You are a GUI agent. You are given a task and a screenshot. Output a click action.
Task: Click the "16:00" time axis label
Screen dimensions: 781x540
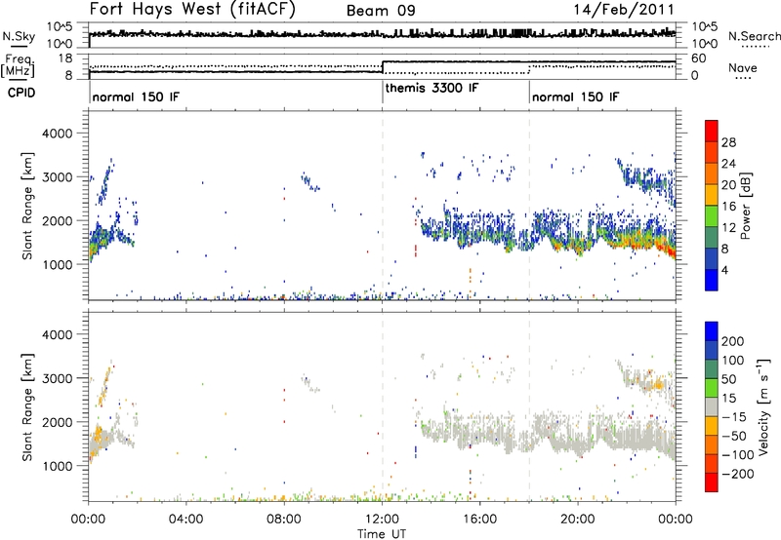[479, 520]
